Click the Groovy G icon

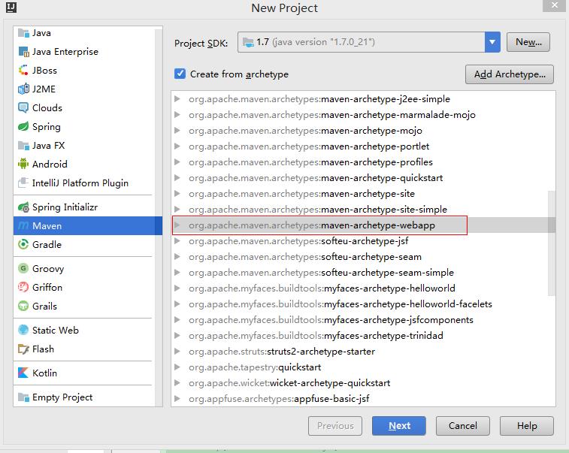coord(23,268)
